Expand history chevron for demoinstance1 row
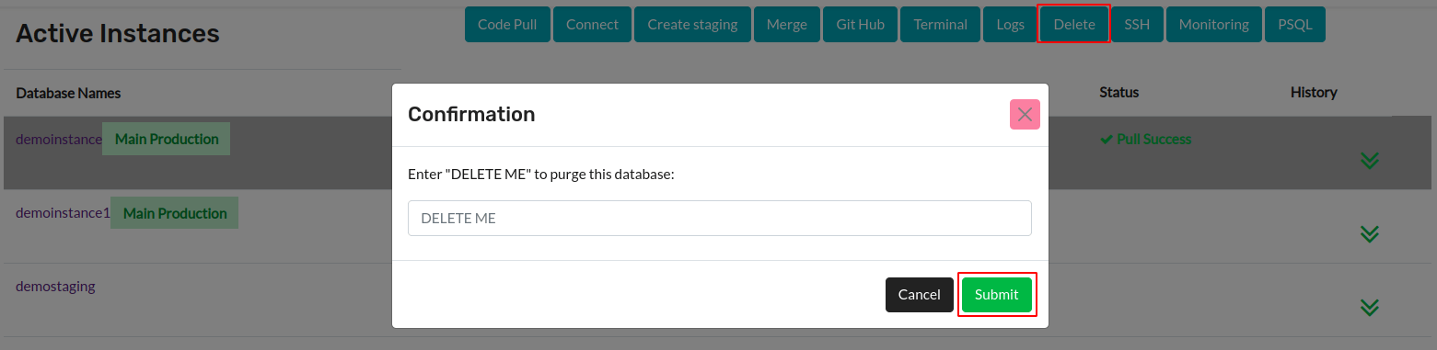 (1370, 234)
